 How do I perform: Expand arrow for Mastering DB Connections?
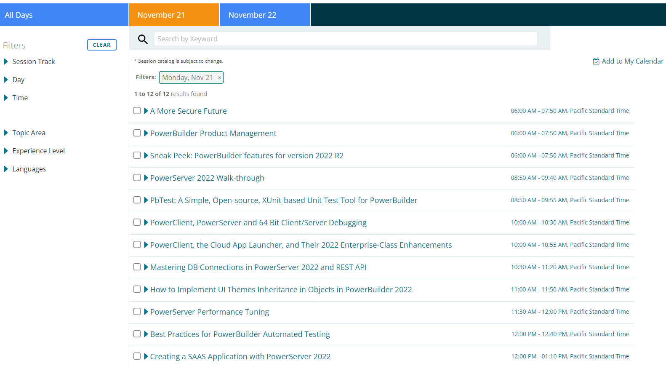point(146,267)
